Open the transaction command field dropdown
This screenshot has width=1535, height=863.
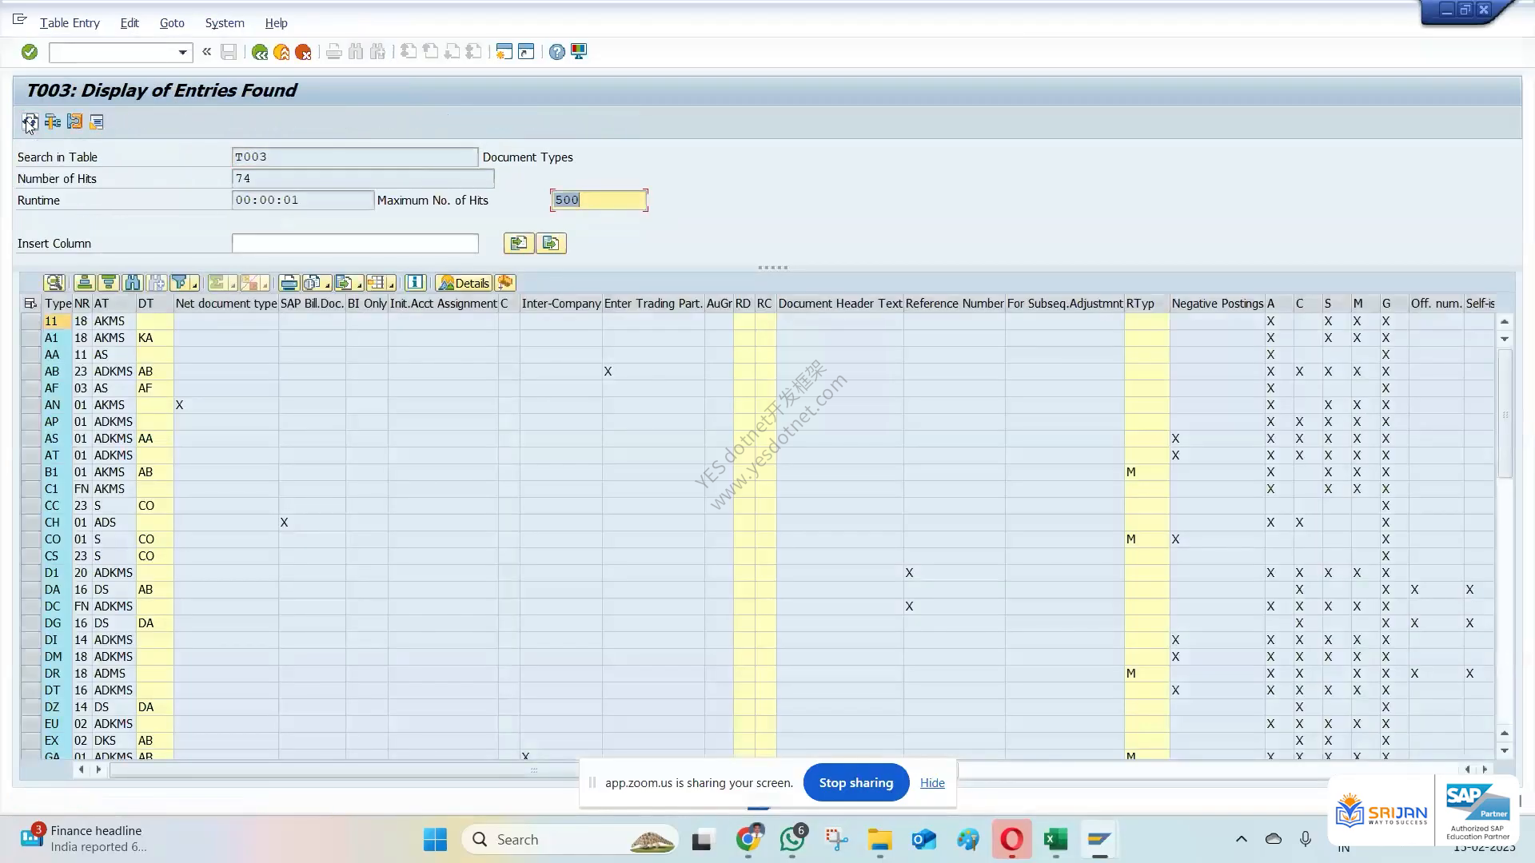click(182, 53)
